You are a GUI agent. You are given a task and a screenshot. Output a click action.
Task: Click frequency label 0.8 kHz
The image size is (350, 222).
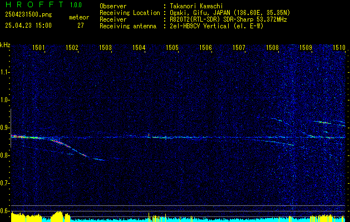coord(4,155)
